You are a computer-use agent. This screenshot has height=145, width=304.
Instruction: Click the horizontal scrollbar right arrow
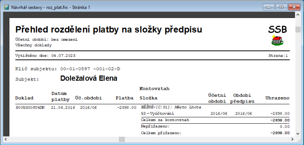pyautogui.click(x=293, y=139)
